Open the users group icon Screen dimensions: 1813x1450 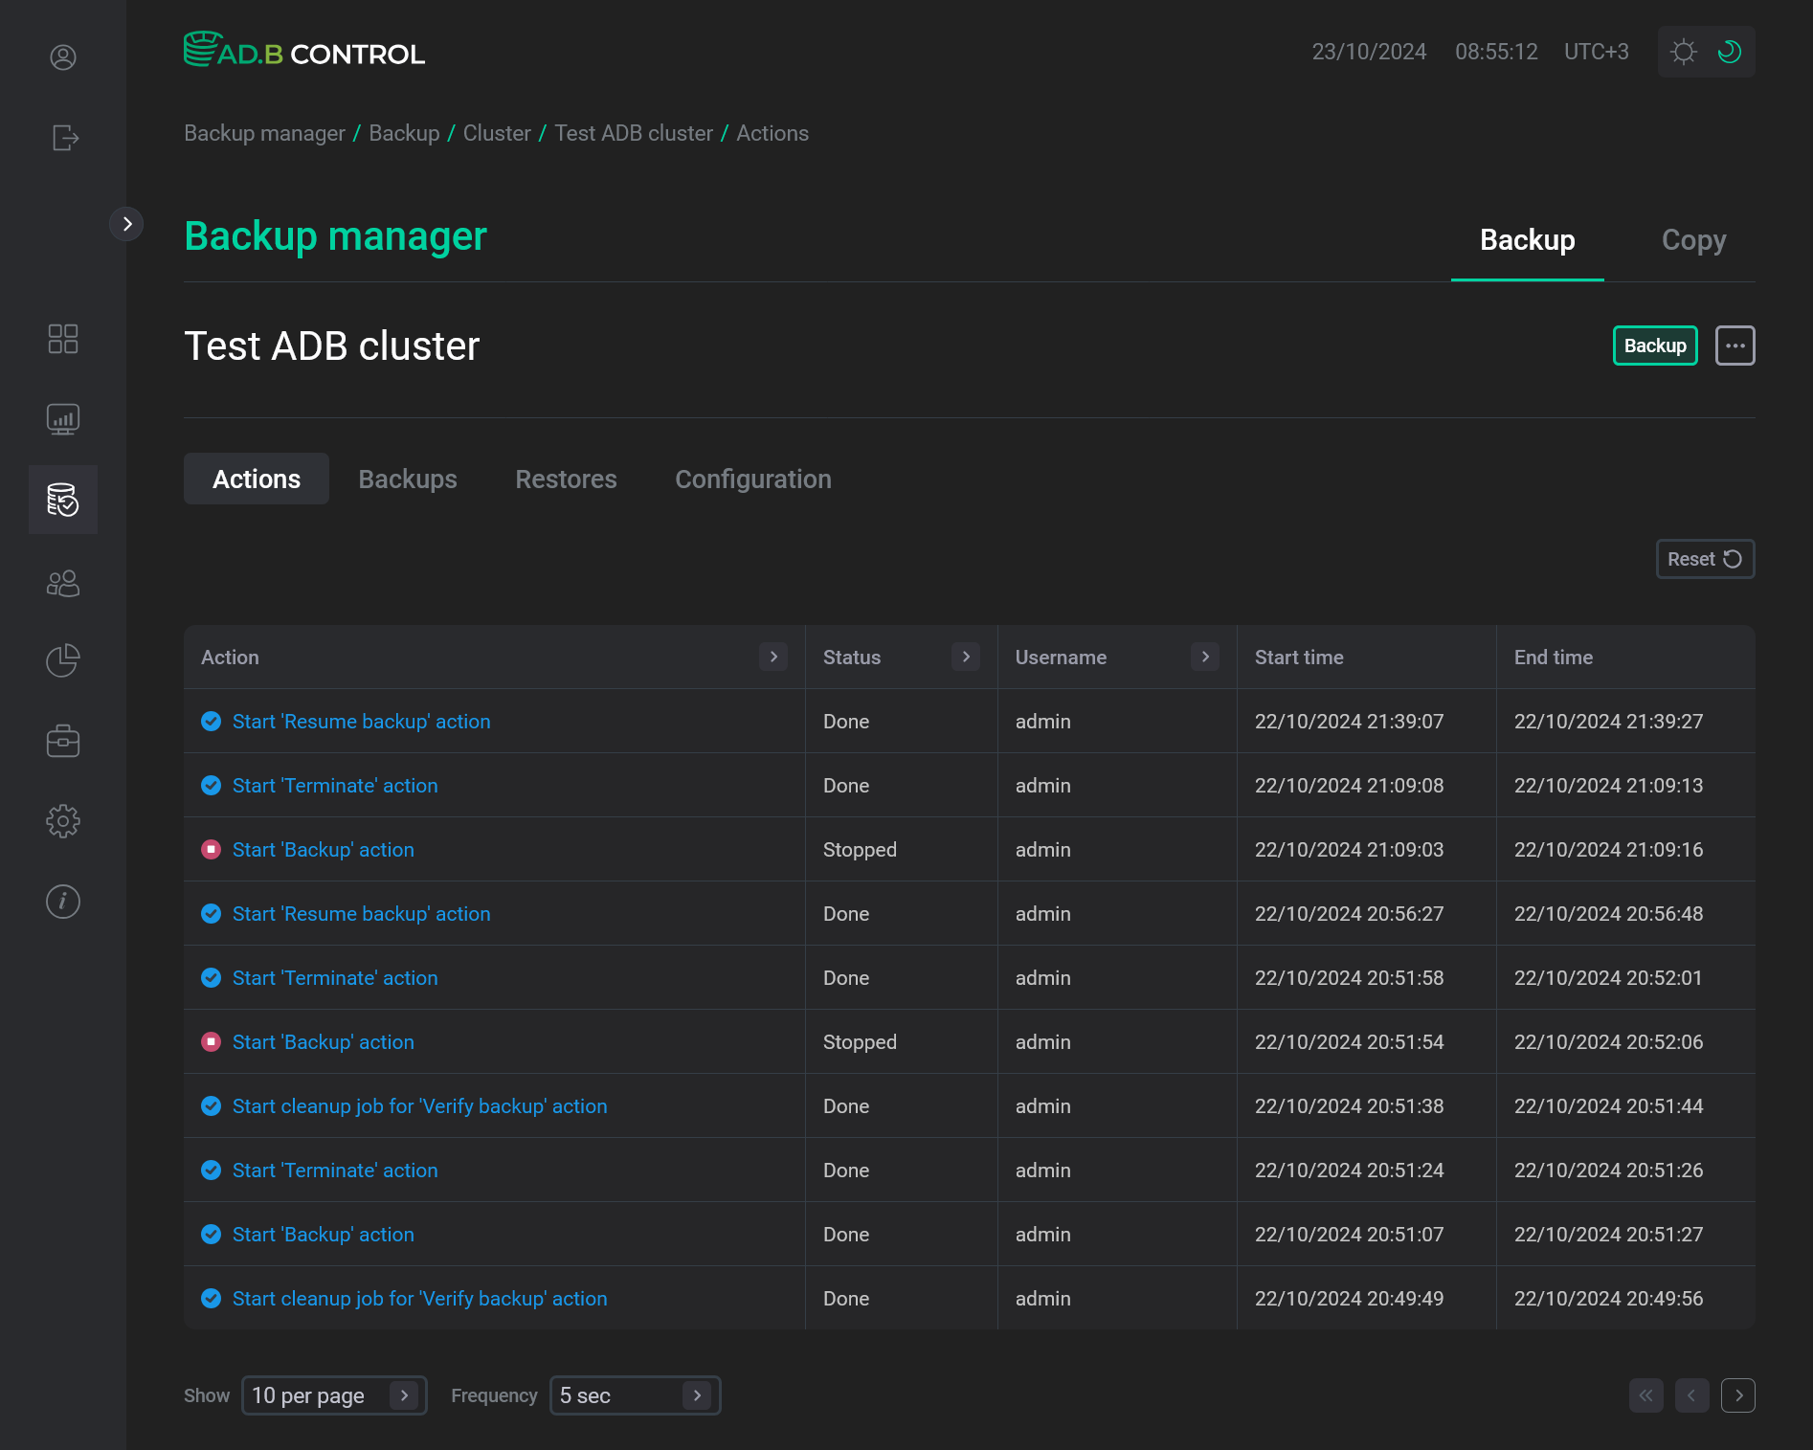pos(63,583)
